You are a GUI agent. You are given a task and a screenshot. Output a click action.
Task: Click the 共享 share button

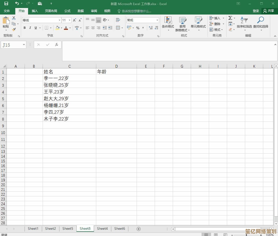point(268,11)
